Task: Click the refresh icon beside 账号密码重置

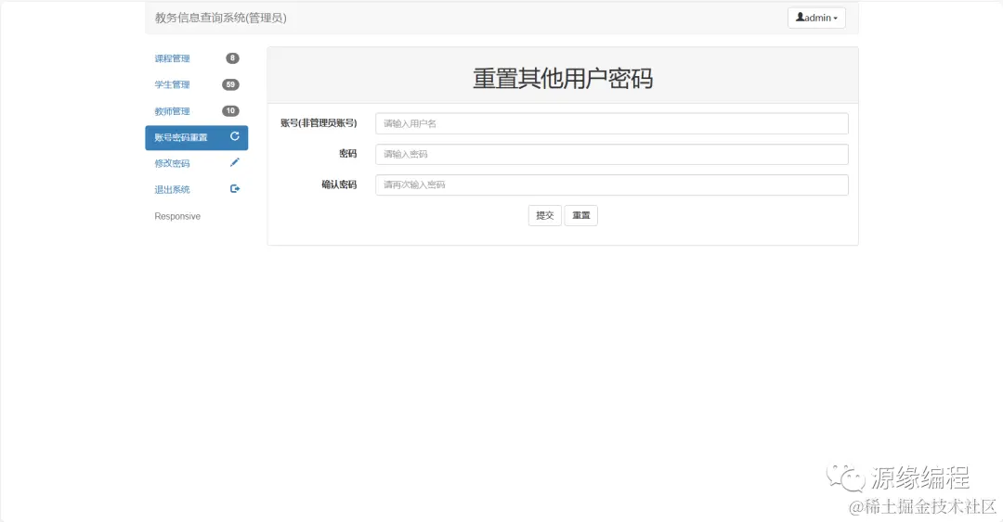Action: coord(235,136)
